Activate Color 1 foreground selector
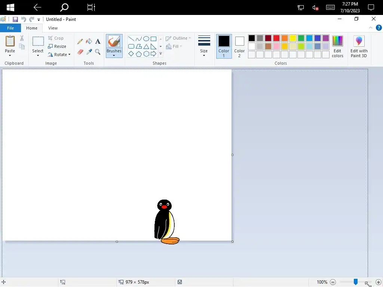The width and height of the screenshot is (383, 287). (x=224, y=46)
